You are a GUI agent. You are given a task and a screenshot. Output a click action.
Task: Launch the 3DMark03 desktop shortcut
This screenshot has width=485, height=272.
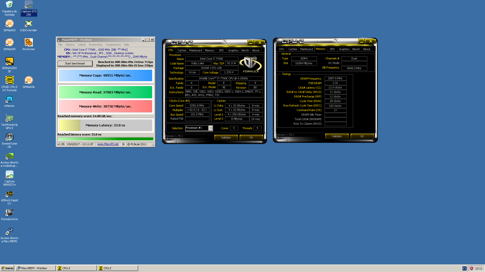click(9, 26)
